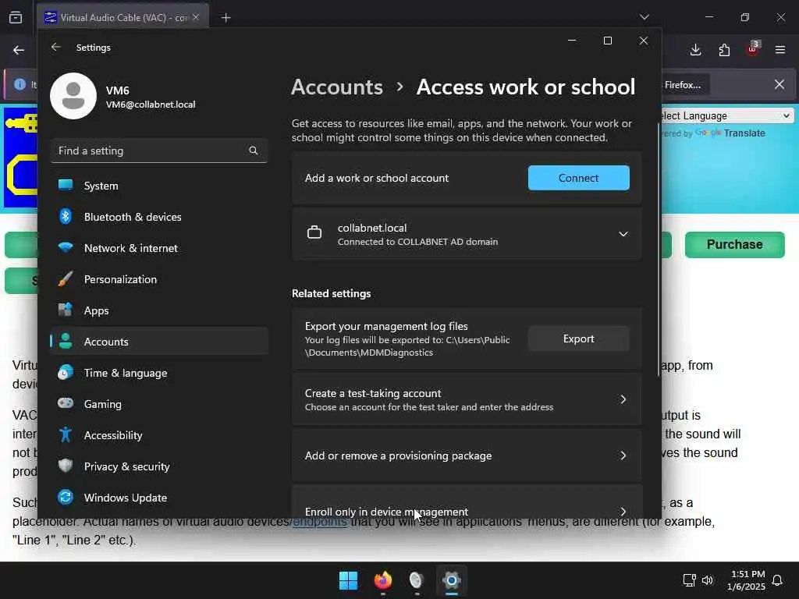Click the endpoints link on webpage
The width and height of the screenshot is (799, 599).
tap(319, 522)
